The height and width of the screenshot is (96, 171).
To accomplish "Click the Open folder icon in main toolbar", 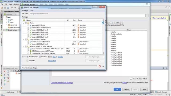I will tap(2, 8).
